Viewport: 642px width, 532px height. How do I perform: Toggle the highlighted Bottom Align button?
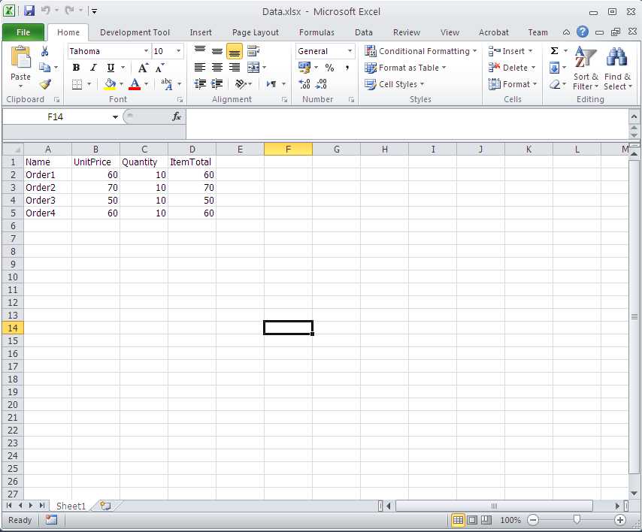(235, 52)
